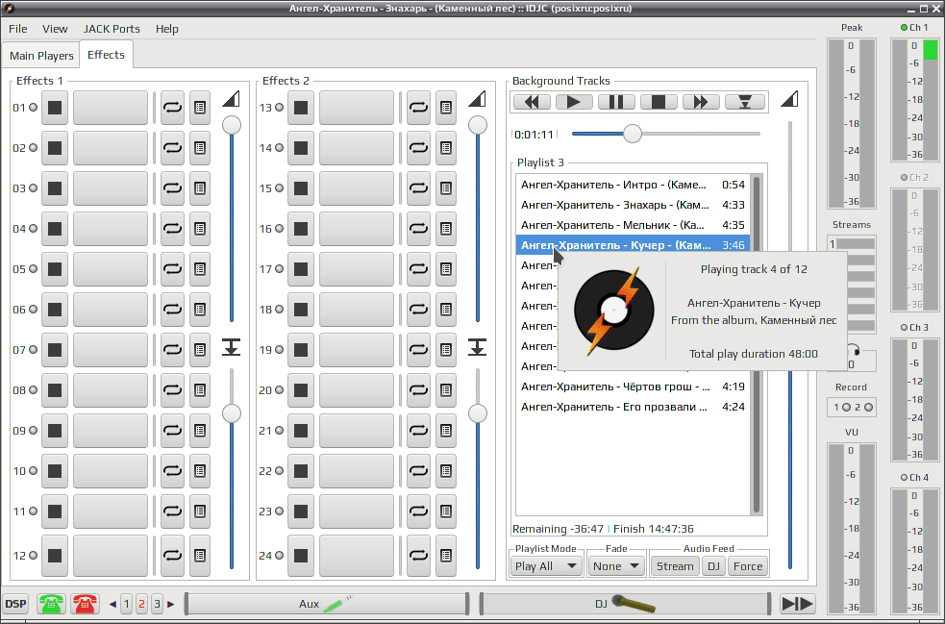
Task: Select the Интро track in Playlist 3
Action: point(633,185)
